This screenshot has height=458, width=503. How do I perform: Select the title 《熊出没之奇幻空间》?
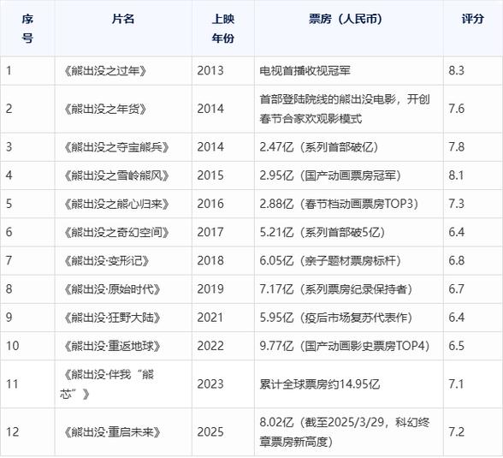click(x=116, y=232)
